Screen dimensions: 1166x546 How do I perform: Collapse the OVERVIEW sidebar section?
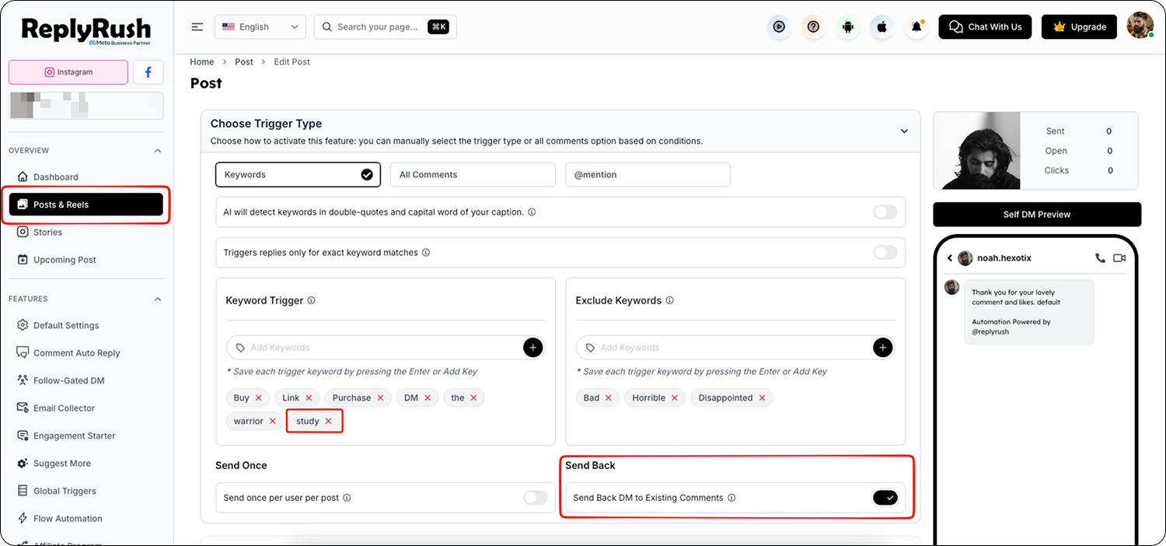158,151
